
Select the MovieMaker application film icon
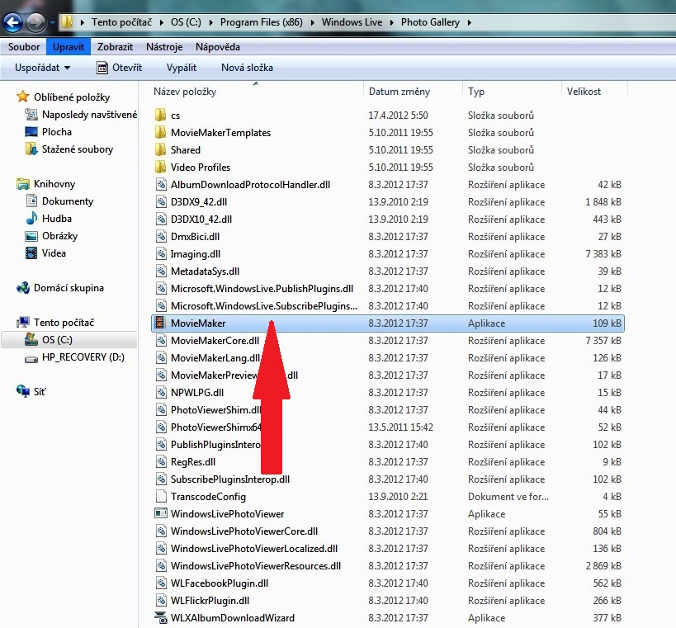(160, 323)
